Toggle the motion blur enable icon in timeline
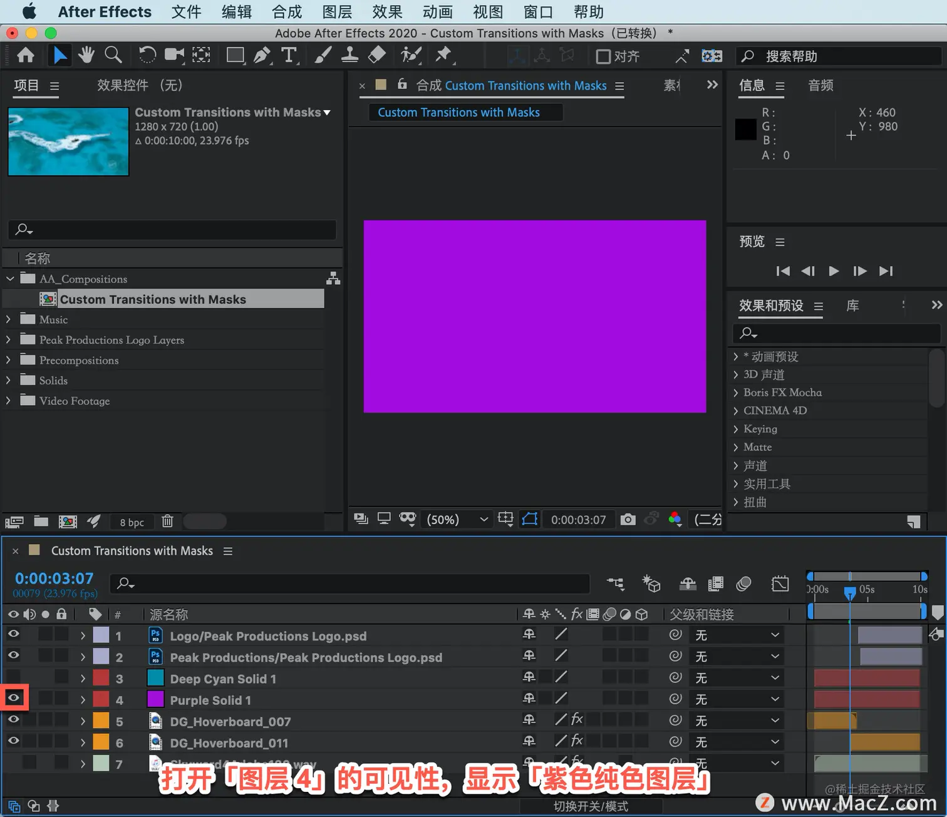 click(743, 584)
